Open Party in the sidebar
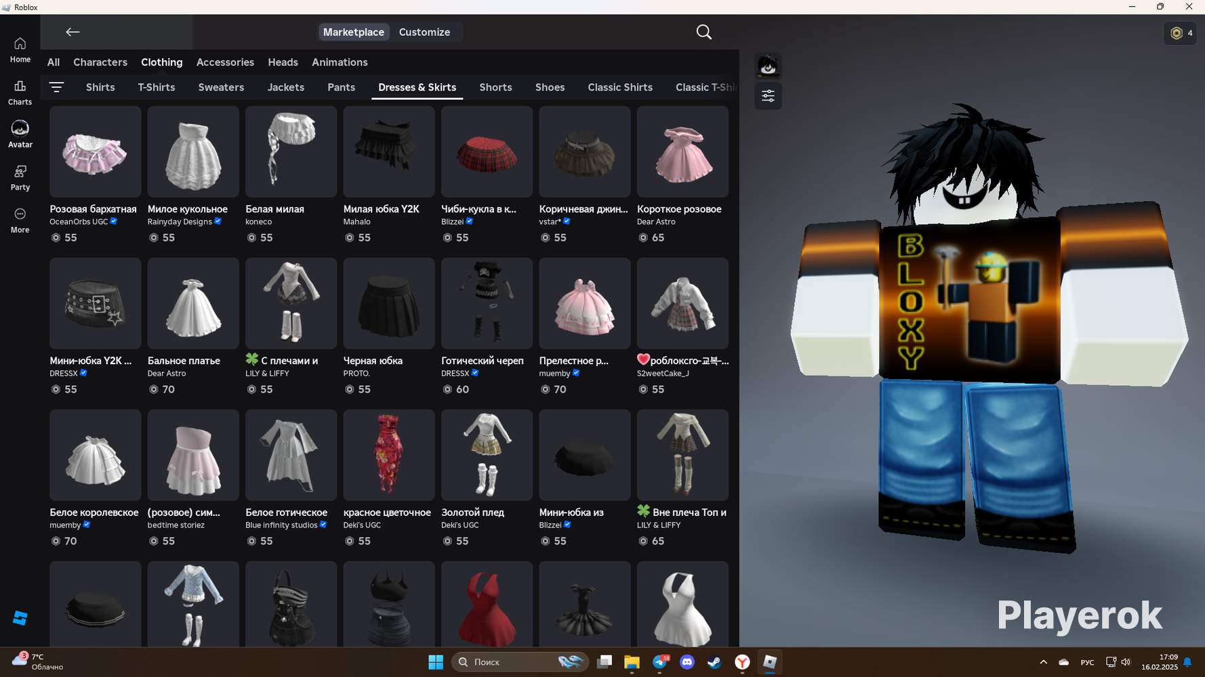The width and height of the screenshot is (1205, 677). point(20,178)
